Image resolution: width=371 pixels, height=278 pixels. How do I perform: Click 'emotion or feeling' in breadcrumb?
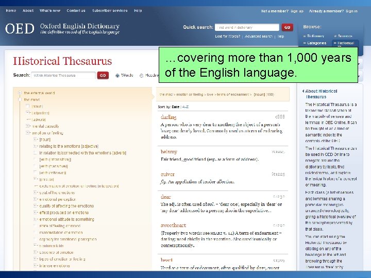(190, 95)
